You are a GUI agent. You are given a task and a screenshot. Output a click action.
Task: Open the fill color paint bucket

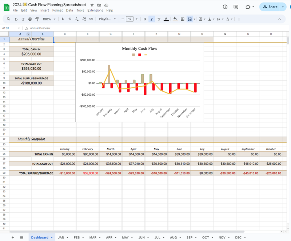pos(175,19)
